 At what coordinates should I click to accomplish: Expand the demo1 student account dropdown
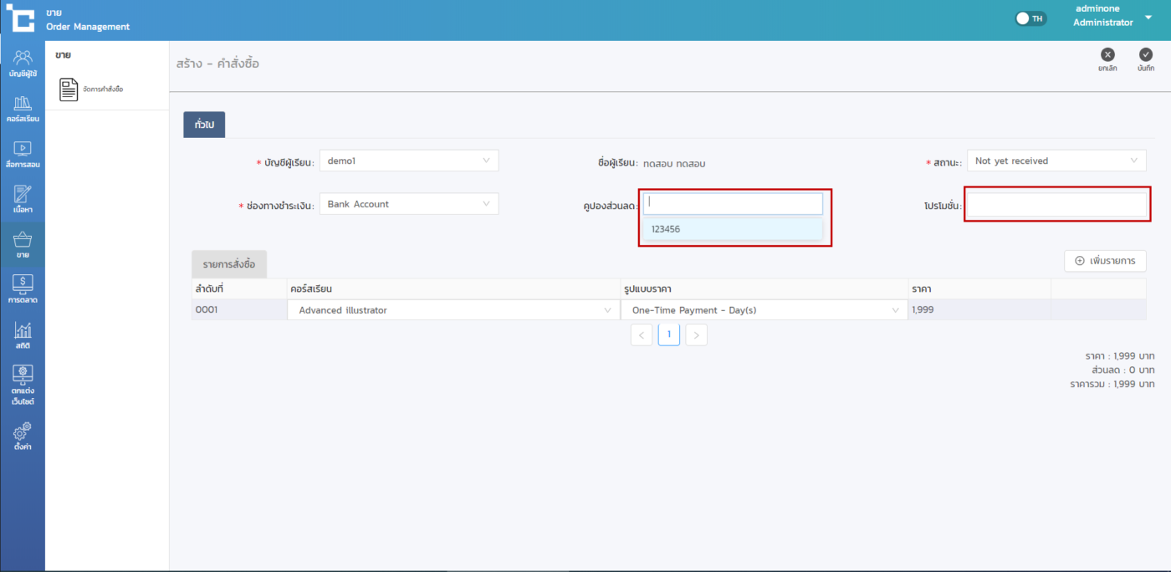(408, 161)
